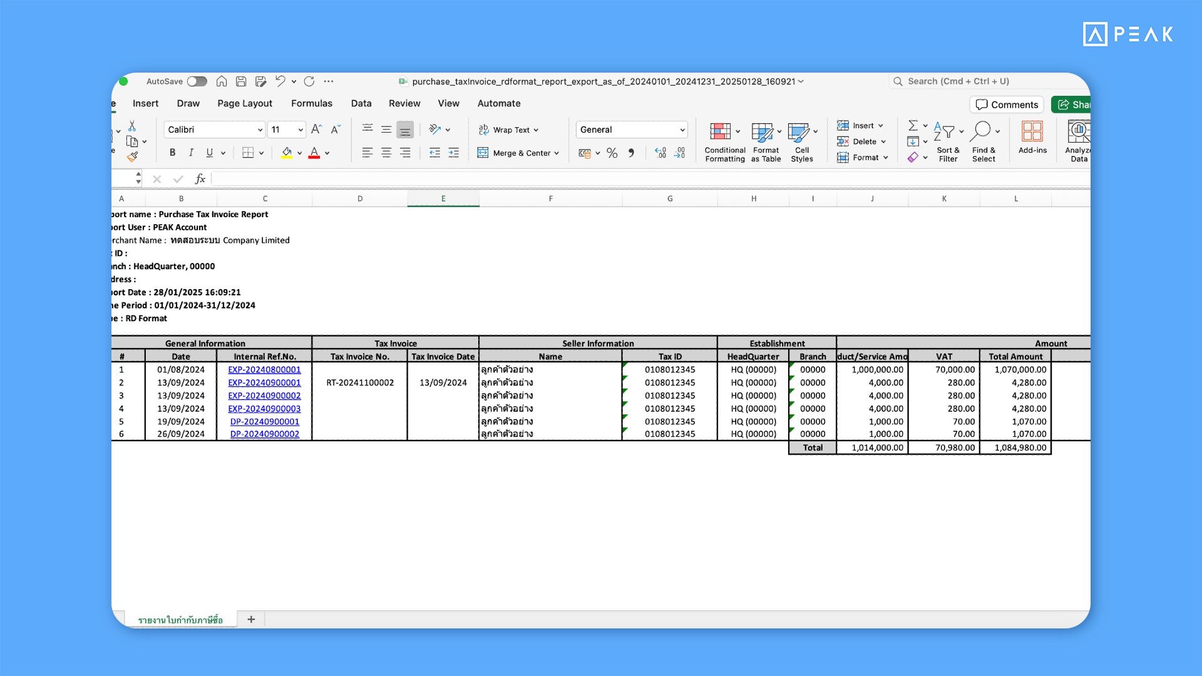Open Find & Select menu
The height and width of the screenshot is (676, 1202).
[x=984, y=142]
